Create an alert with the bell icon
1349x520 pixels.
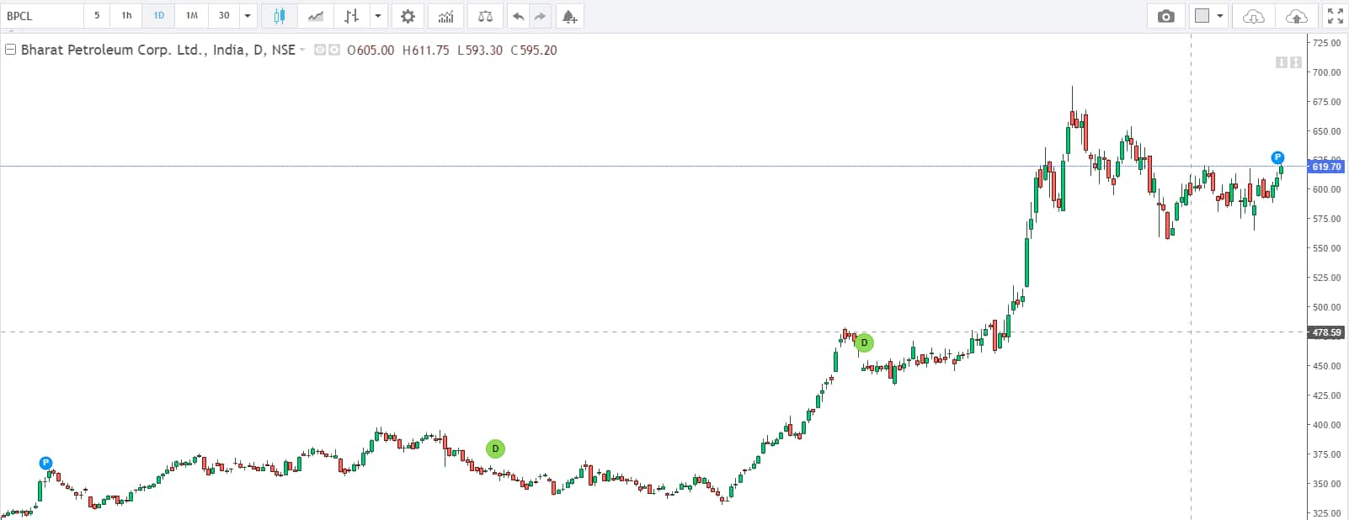(x=569, y=16)
